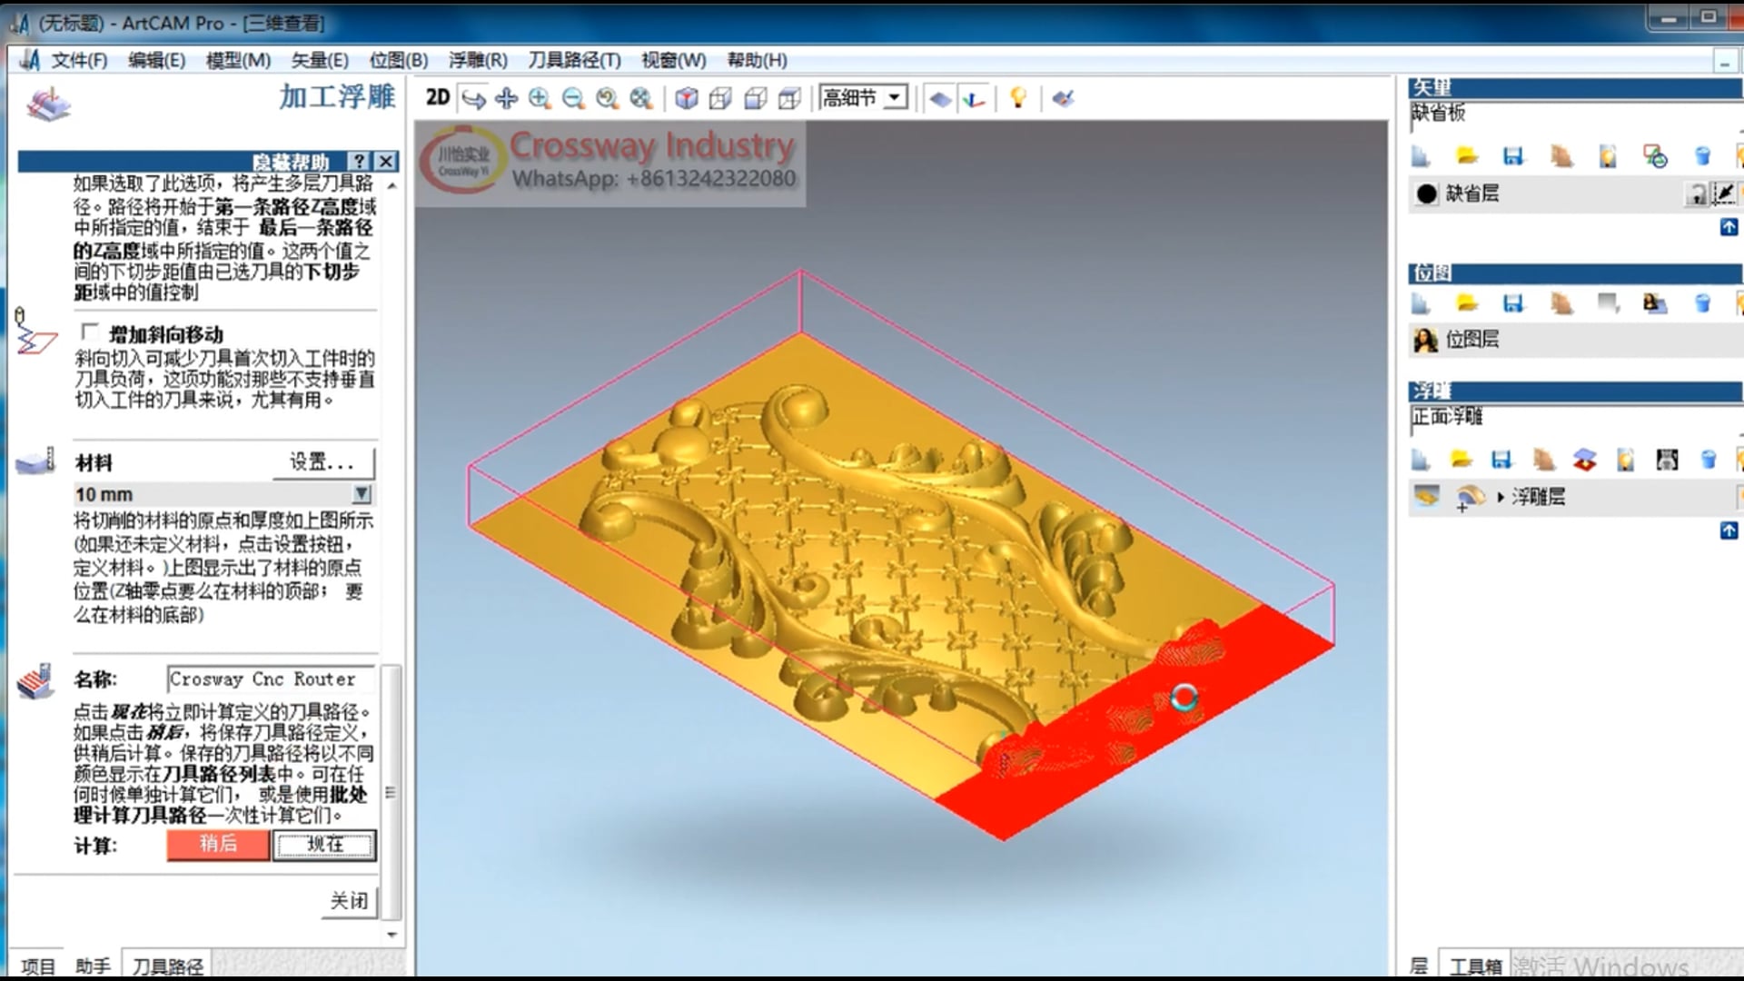The image size is (1744, 981).
Task: Click the trash icon in bitmap panel
Action: (x=1703, y=303)
